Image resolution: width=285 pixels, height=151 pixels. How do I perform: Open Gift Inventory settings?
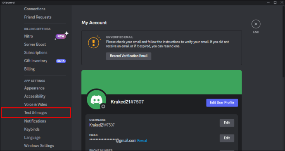click(36, 61)
